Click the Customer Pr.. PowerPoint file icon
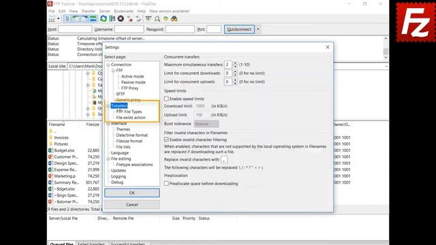Viewport: 436px width, 245px height. [x=50, y=157]
